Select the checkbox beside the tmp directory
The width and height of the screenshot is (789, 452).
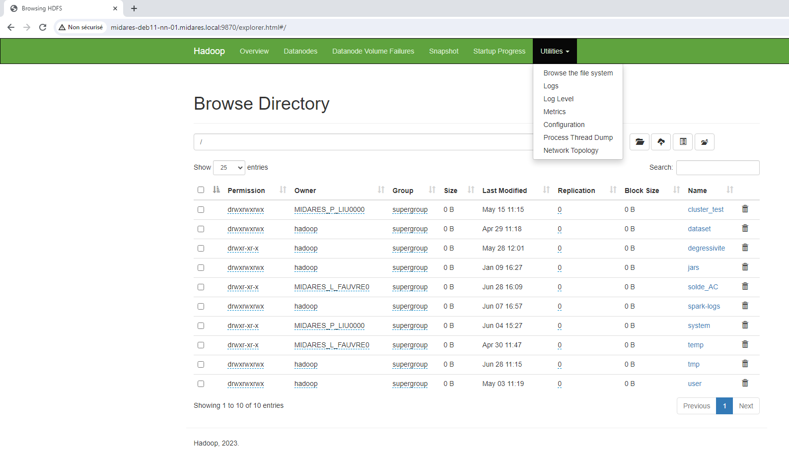201,365
